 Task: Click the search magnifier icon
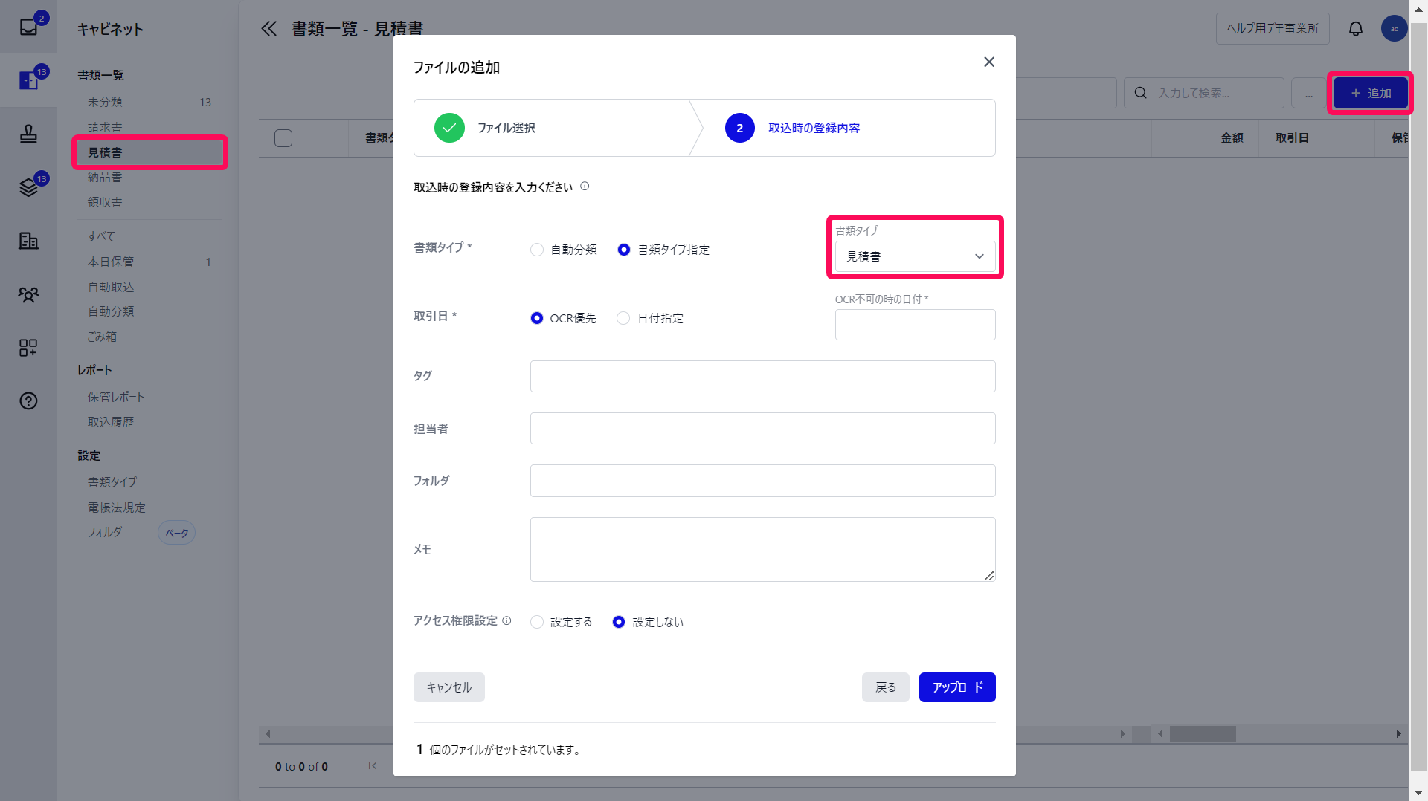coord(1140,93)
